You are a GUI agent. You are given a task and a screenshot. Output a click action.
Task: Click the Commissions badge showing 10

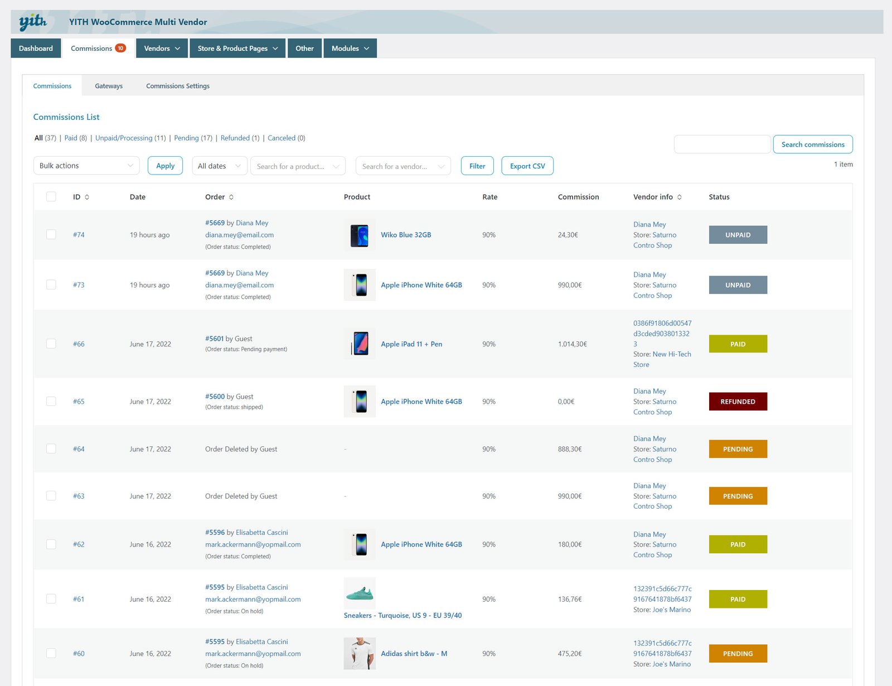coord(120,48)
